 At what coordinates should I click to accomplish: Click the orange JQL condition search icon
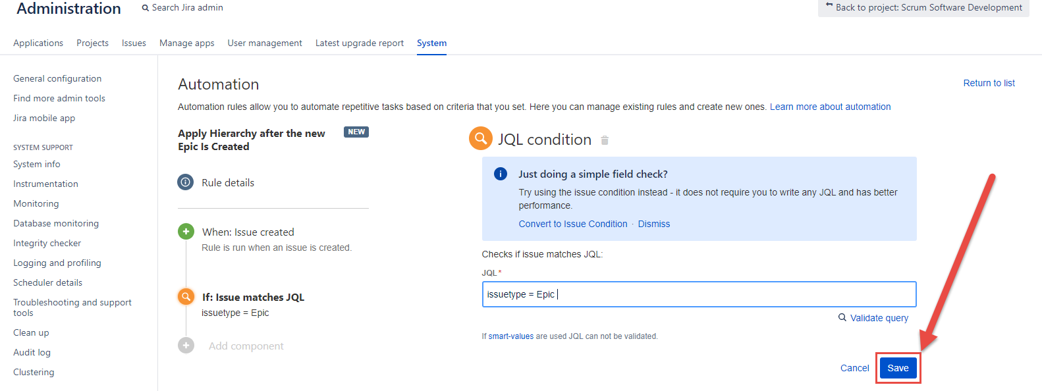point(186,297)
